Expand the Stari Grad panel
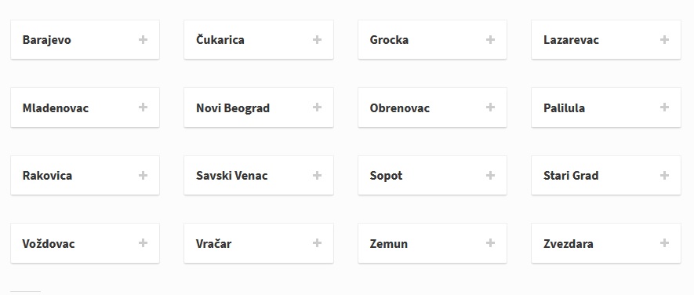694x295 pixels. click(x=606, y=176)
